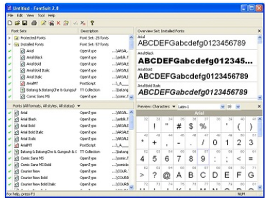Open the Edit menu
268x204 pixels.
[20, 16]
